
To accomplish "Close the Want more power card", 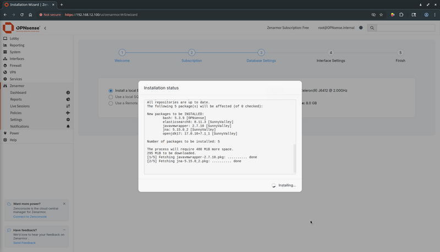I will (64, 204).
